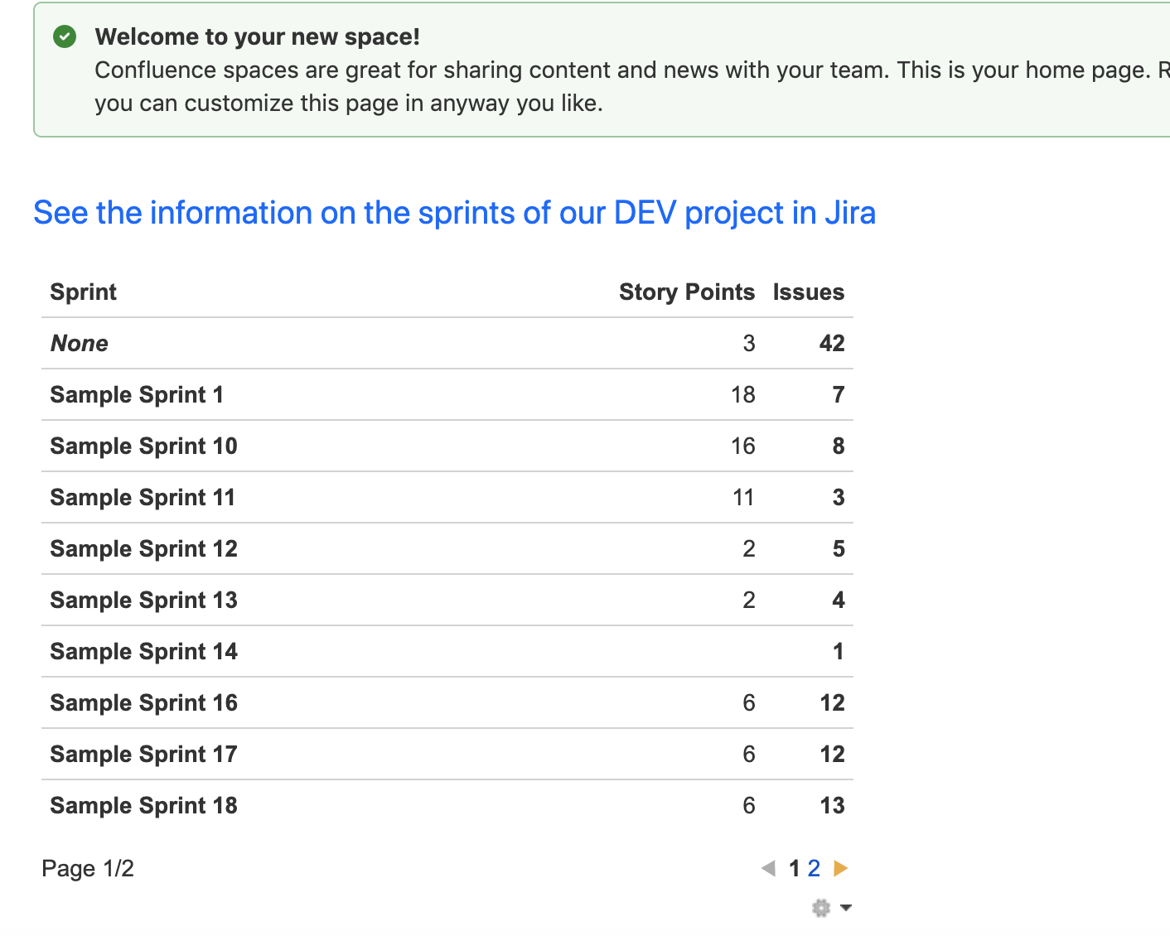The width and height of the screenshot is (1170, 936).
Task: Go to next page with orange arrow
Action: [842, 868]
